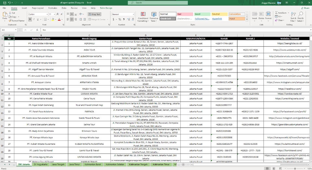
Task: Choose Bottom Align icon
Action: 76,14
